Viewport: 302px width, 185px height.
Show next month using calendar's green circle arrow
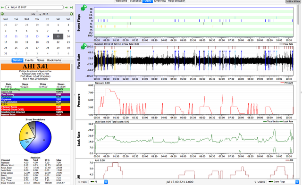coord(71,14)
